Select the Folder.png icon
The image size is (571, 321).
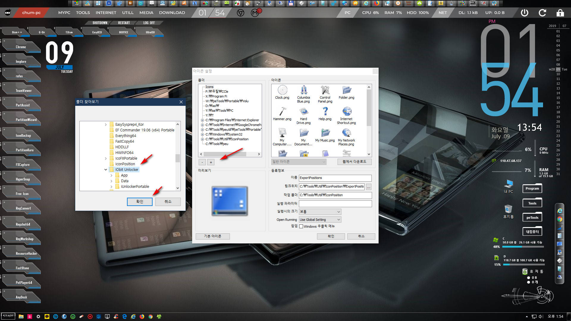pyautogui.click(x=346, y=92)
